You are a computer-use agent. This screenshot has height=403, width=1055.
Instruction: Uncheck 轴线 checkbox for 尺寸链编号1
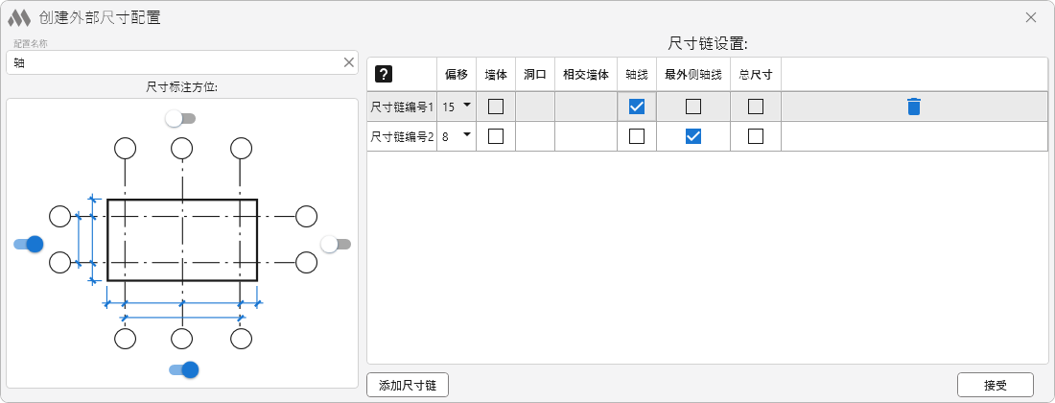[x=637, y=107]
